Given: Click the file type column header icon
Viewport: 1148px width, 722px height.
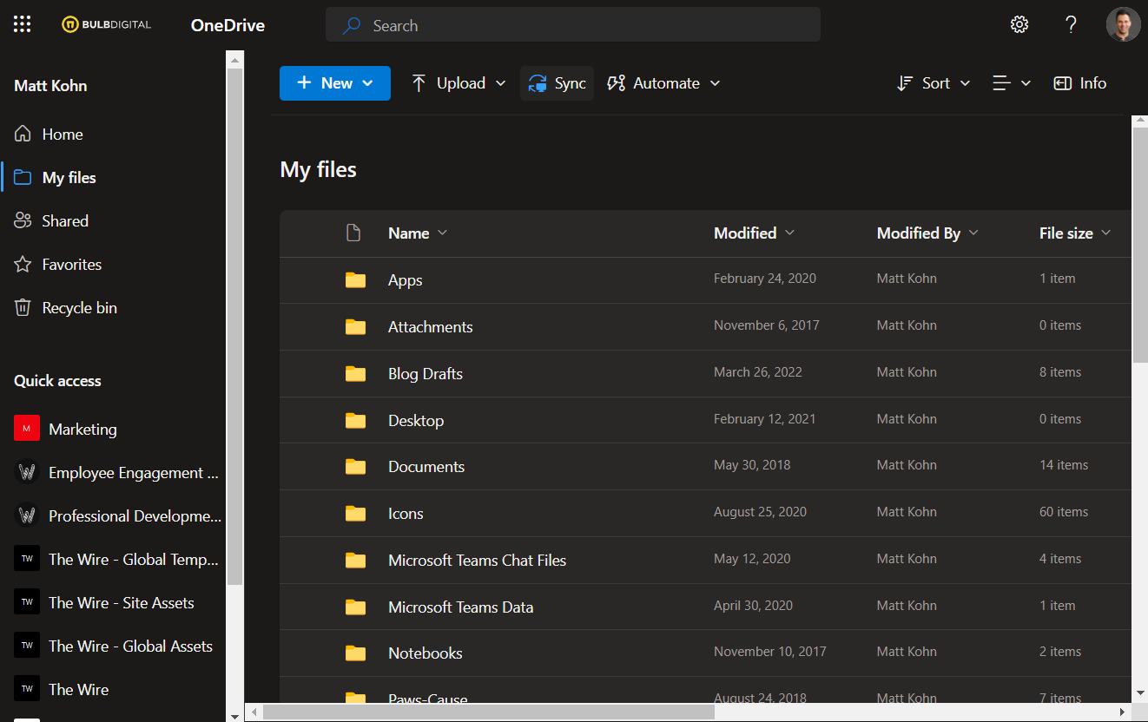Looking at the screenshot, I should pyautogui.click(x=353, y=233).
